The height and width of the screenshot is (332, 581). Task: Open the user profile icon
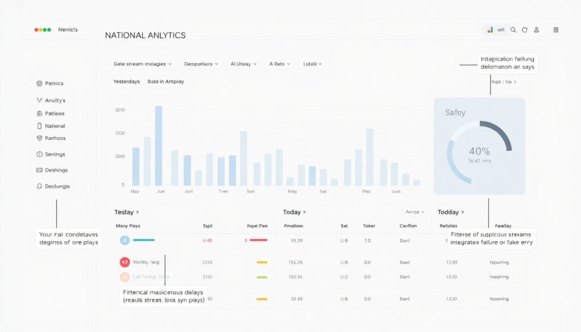pos(536,30)
